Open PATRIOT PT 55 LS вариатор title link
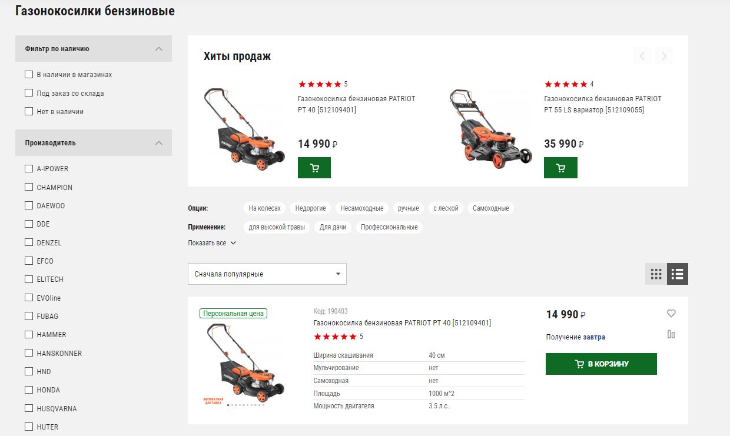Image resolution: width=730 pixels, height=436 pixels. coord(603,104)
